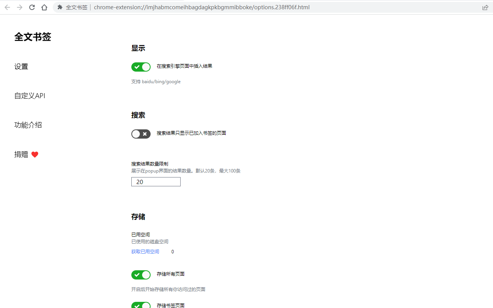Image resolution: width=493 pixels, height=308 pixels.
Task: Click the address bar URL
Action: pos(201,7)
